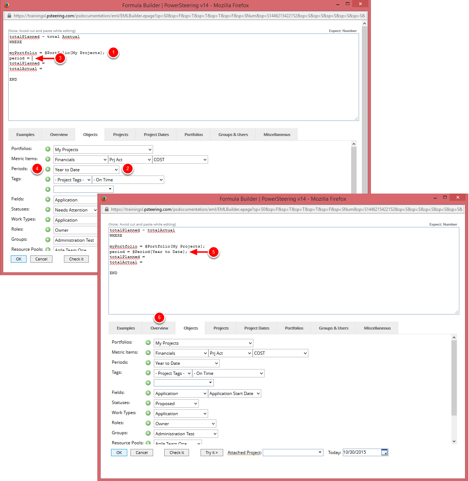Select Objects tab in front window

tap(190, 328)
